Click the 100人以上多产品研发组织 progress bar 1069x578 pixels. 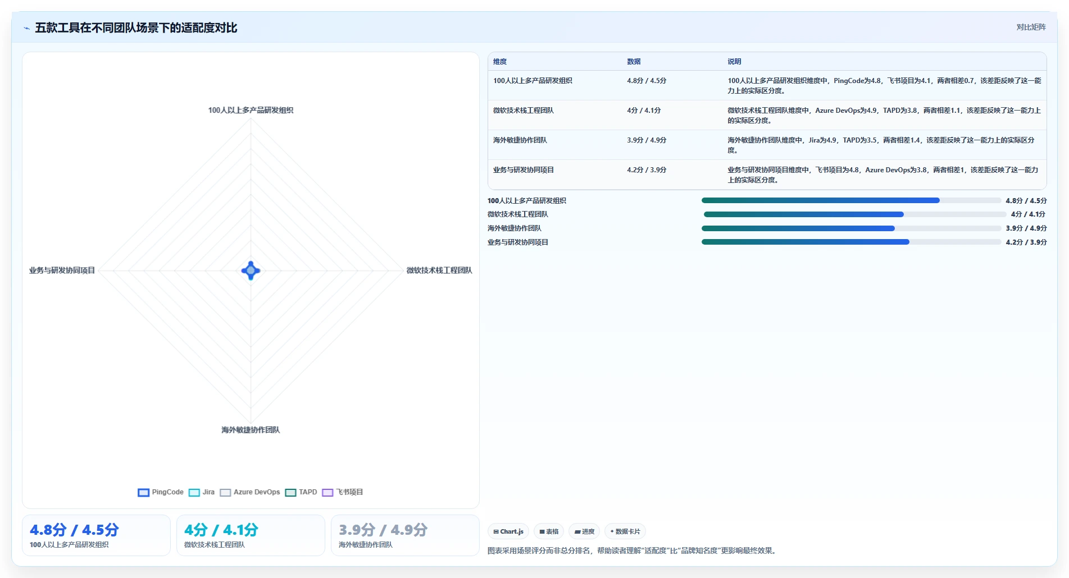[x=851, y=200]
